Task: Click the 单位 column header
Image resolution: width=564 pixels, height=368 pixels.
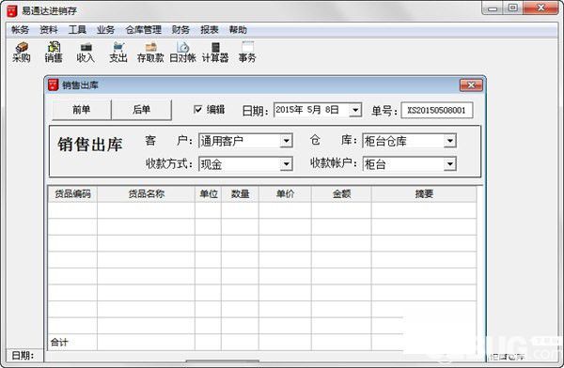Action: pyautogui.click(x=209, y=194)
